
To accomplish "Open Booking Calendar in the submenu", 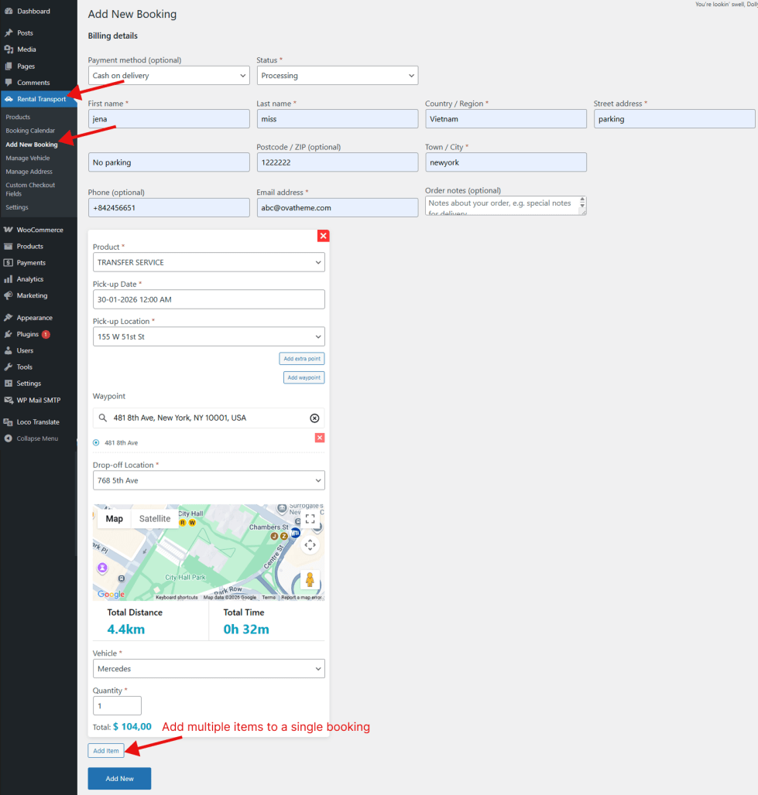I will pos(30,131).
